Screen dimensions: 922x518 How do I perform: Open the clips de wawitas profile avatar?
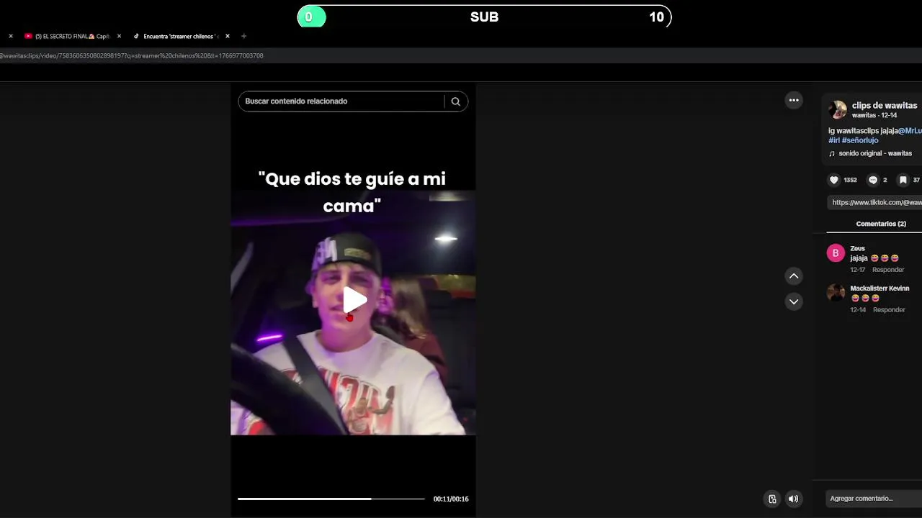click(x=837, y=110)
